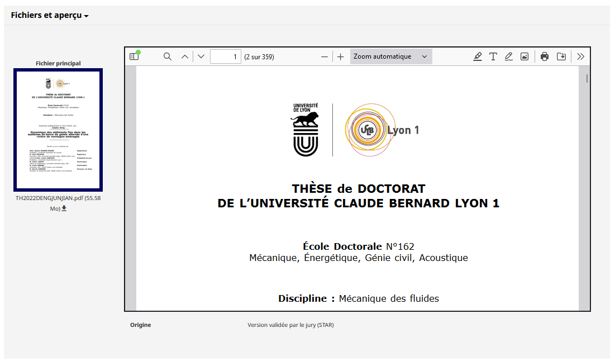
Task: Toggle the PDF viewer sidebar
Action: point(135,56)
